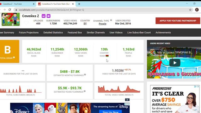Click the Belarus flag next to Country Rank

[107, 56]
